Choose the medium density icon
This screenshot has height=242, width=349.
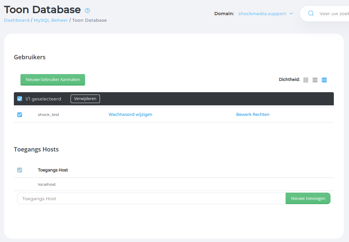(x=315, y=80)
